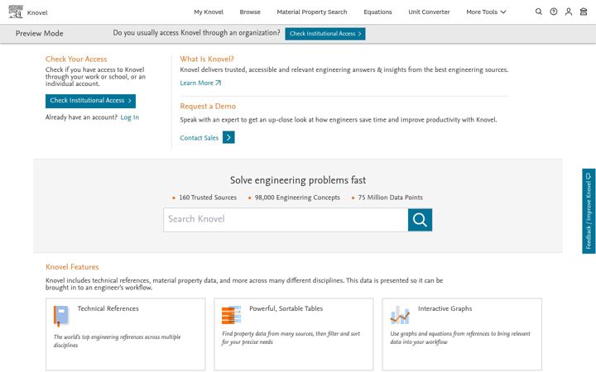Open the Browse menu item
This screenshot has height=372, width=596.
click(250, 12)
